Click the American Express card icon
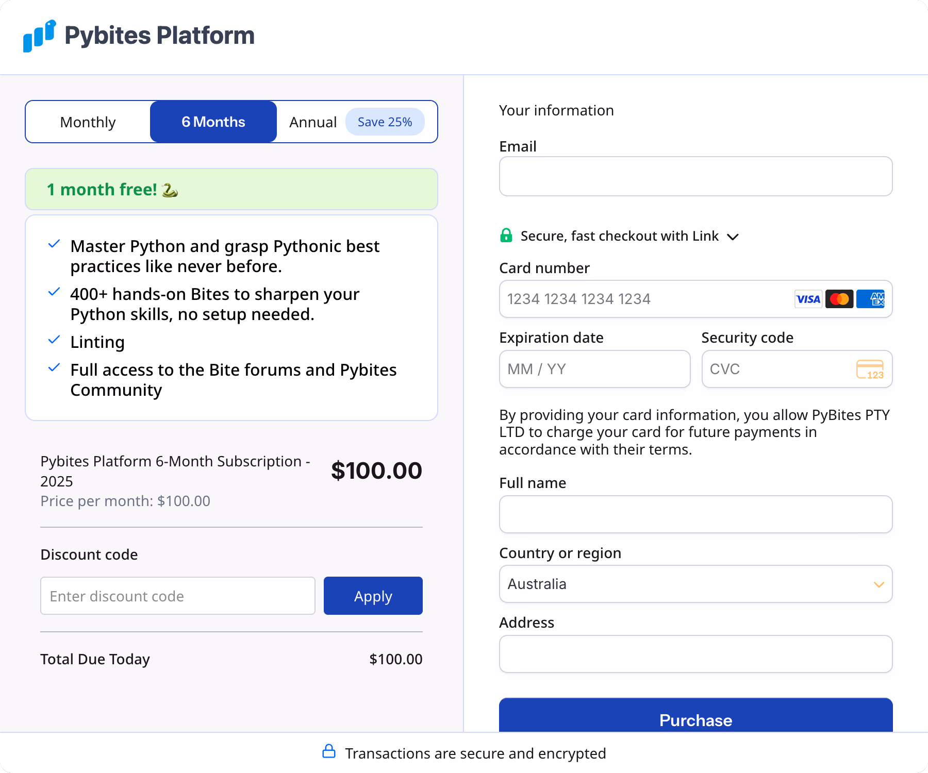Screen dimensions: 928x773 click(871, 299)
